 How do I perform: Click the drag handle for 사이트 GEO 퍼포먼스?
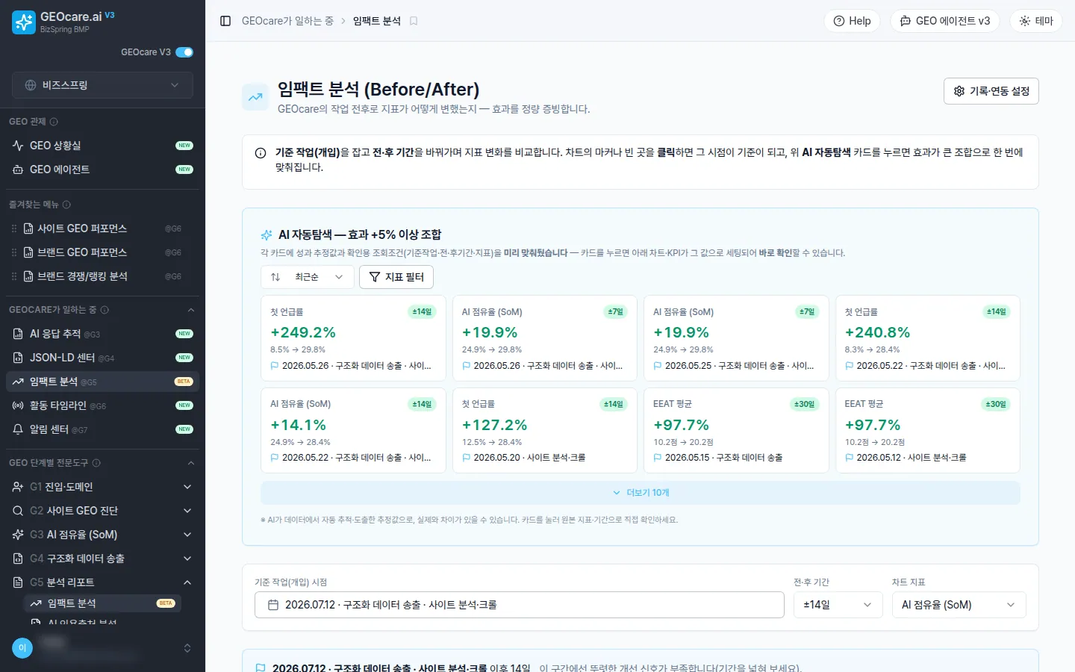pos(14,228)
